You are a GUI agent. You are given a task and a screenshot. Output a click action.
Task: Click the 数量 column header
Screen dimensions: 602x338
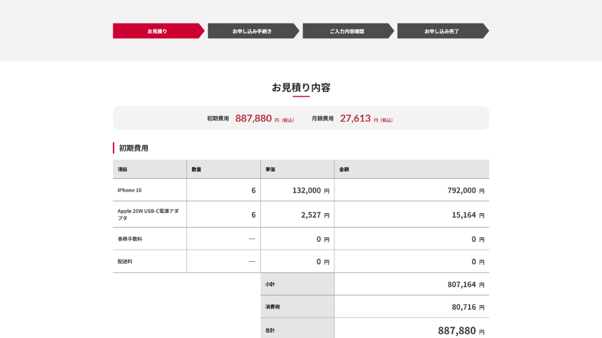[x=197, y=170]
